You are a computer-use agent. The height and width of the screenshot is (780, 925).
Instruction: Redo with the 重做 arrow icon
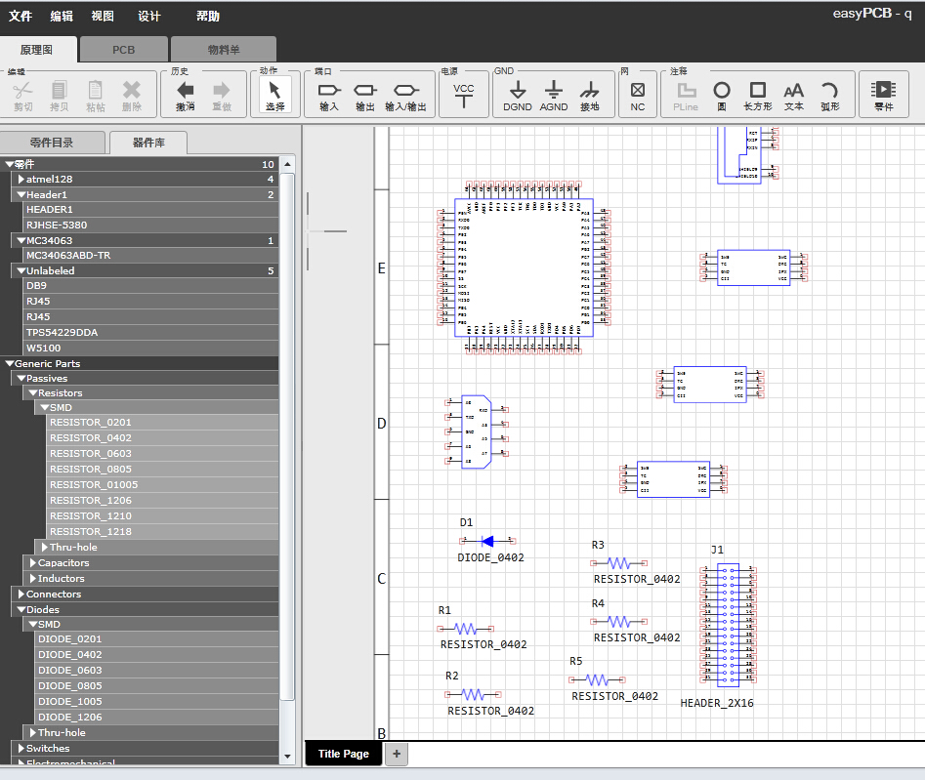pyautogui.click(x=221, y=90)
